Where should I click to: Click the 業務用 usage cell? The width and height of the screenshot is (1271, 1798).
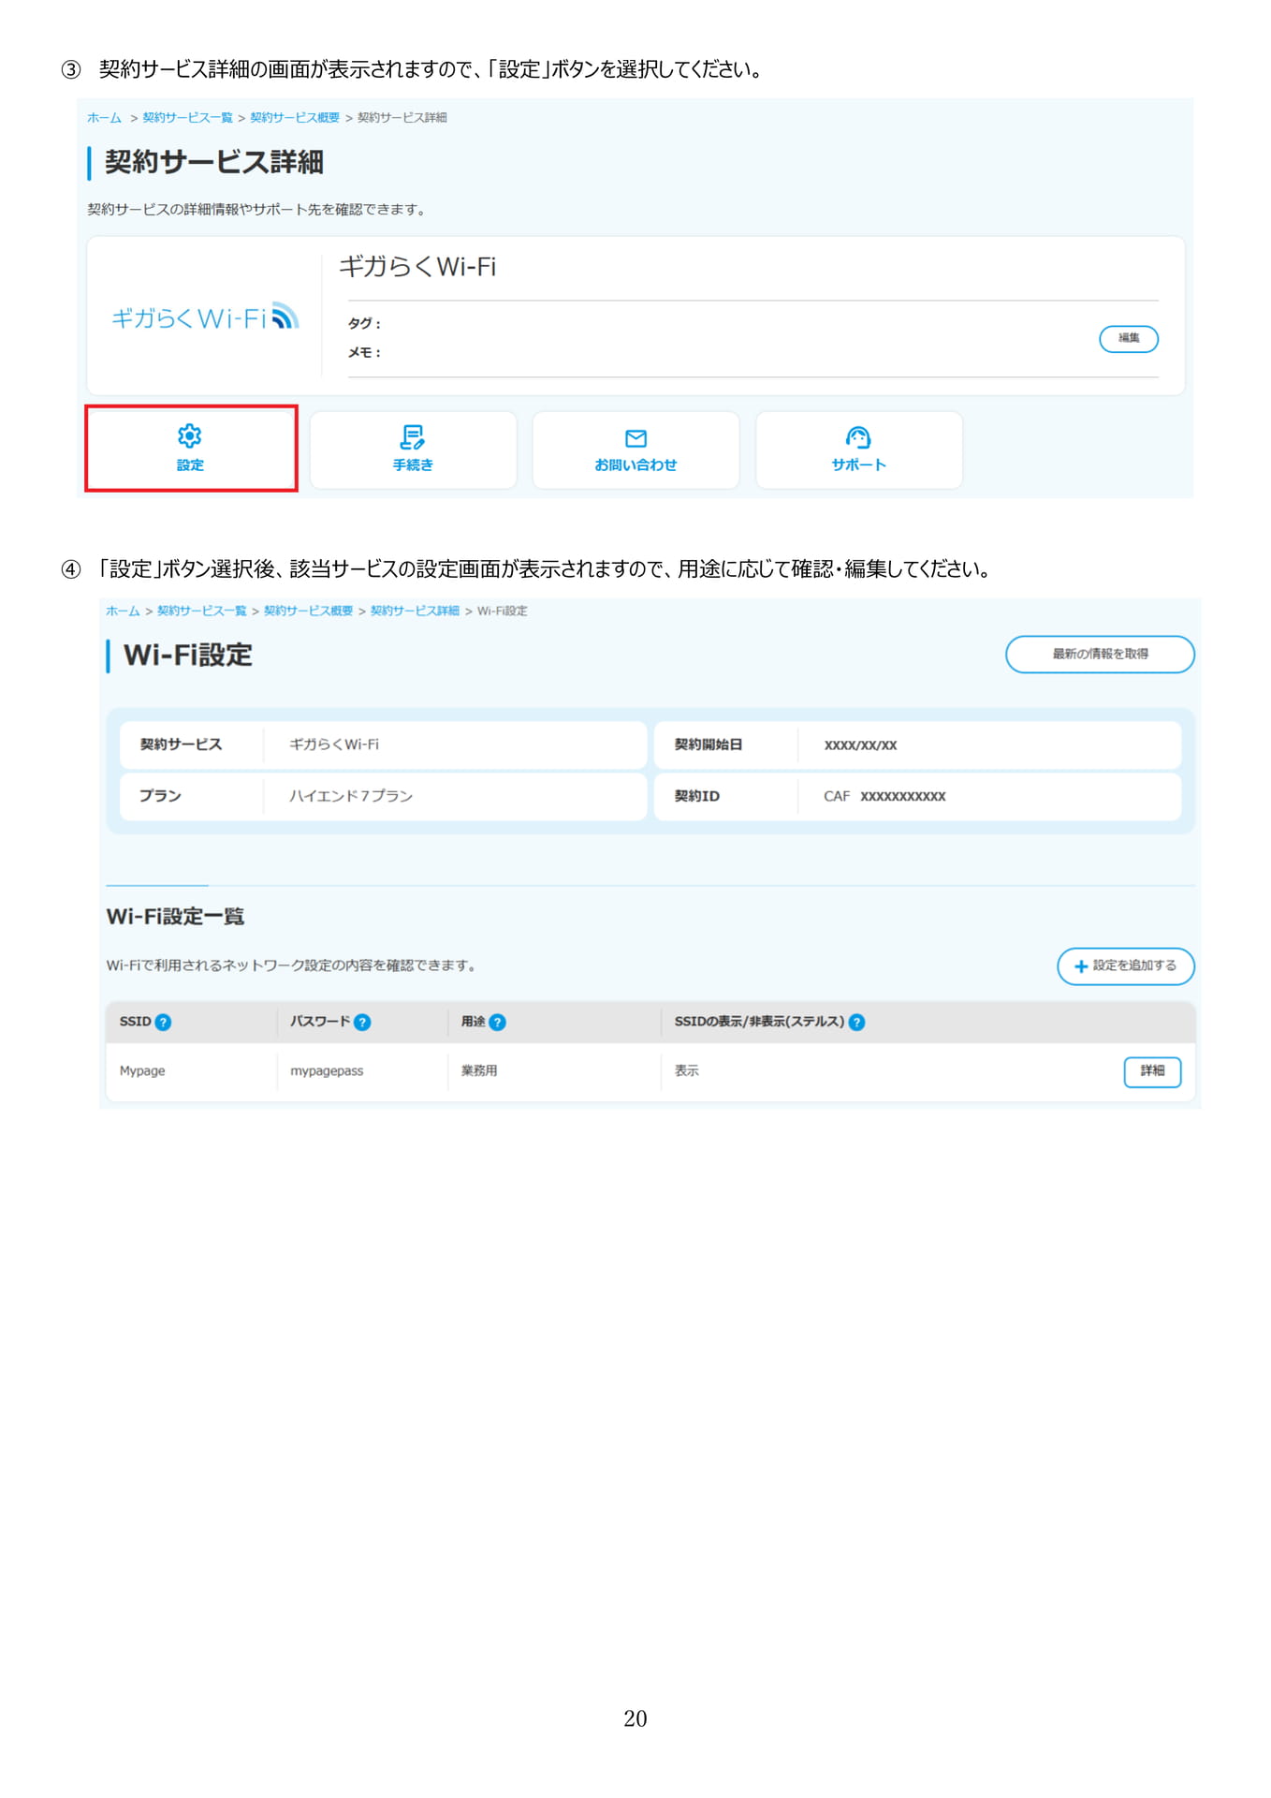point(479,1070)
